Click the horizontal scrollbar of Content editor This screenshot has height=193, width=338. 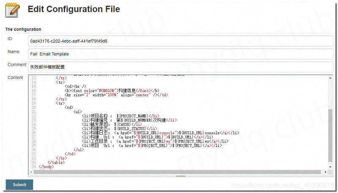point(177,172)
